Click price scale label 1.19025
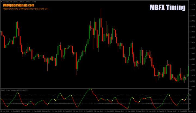The width and height of the screenshot is (196, 113). coord(192,43)
